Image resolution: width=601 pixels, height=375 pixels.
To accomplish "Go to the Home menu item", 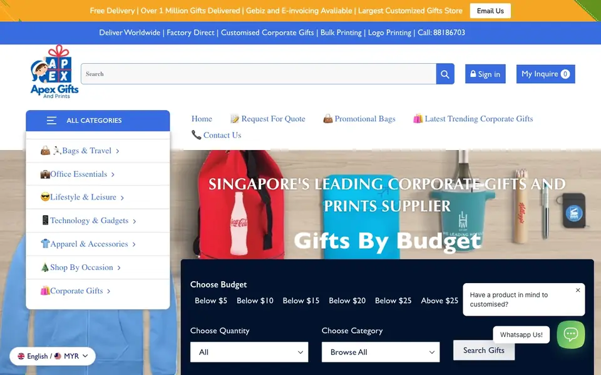I will point(202,119).
